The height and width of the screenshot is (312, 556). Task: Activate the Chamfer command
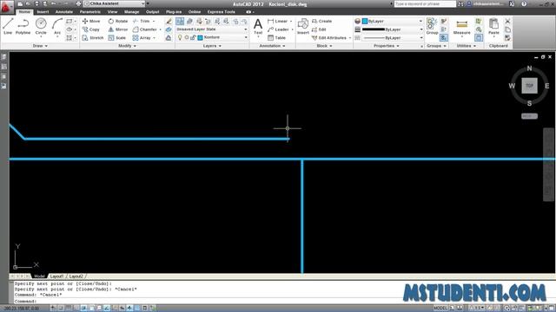coord(145,29)
